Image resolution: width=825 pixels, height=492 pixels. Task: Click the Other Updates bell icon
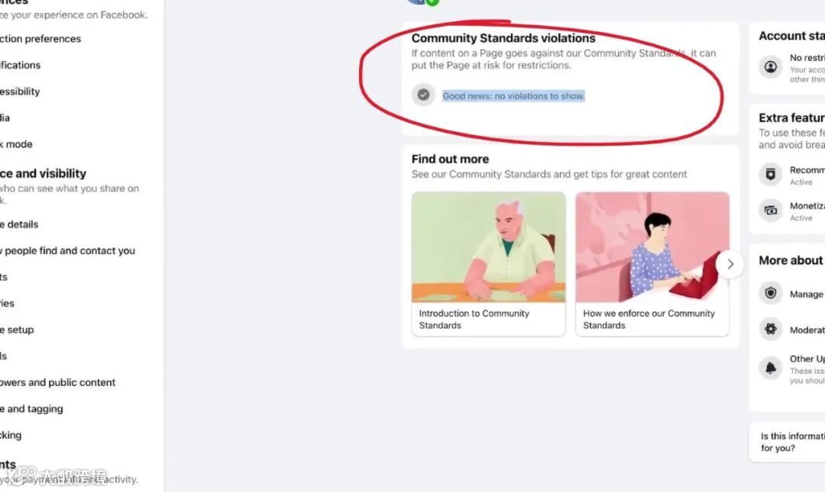tap(770, 368)
